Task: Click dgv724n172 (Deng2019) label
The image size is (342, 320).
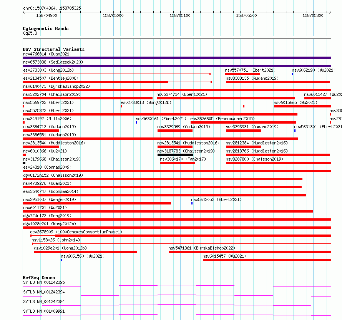Action: point(47,216)
